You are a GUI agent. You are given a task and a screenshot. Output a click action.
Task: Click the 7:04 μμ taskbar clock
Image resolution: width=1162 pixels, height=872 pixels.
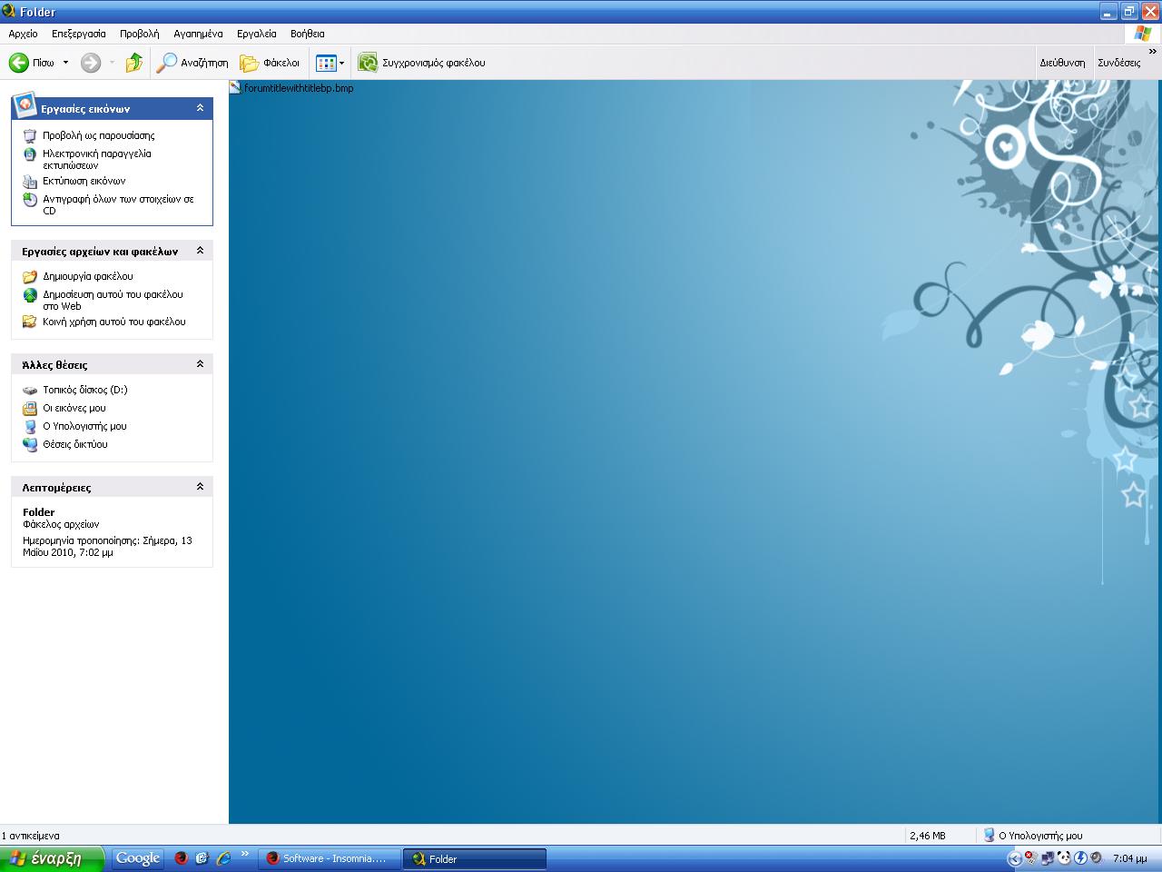pyautogui.click(x=1129, y=858)
